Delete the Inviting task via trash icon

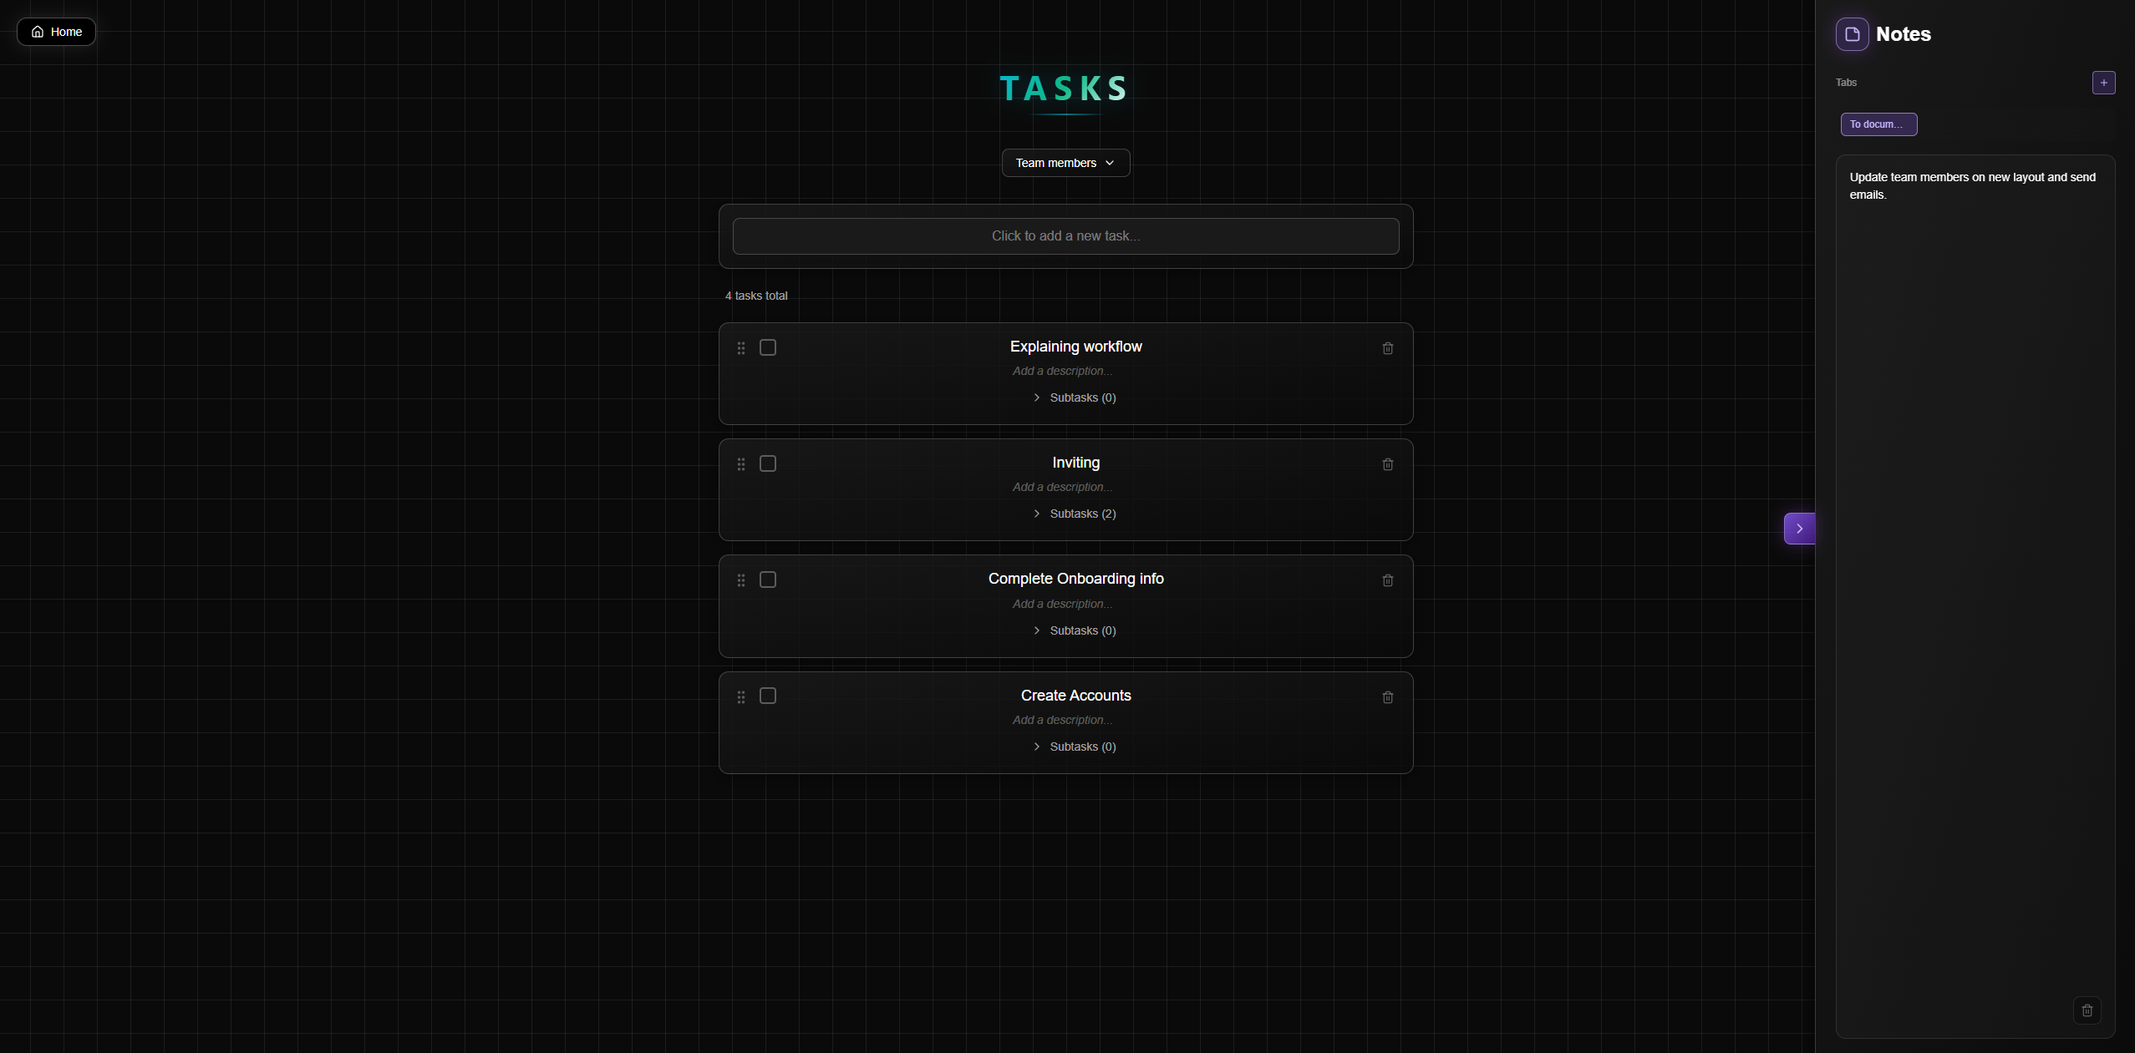point(1386,463)
